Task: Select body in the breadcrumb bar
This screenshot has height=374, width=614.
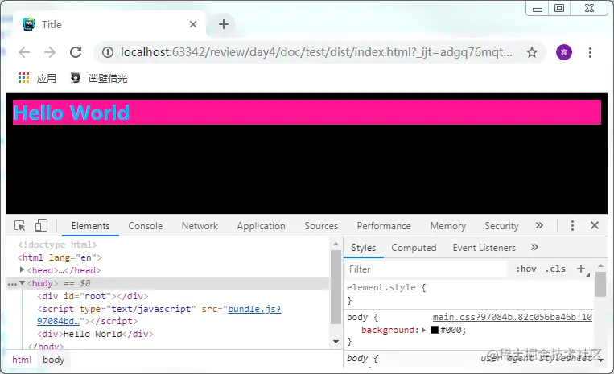Action: (x=54, y=360)
